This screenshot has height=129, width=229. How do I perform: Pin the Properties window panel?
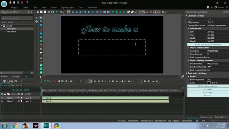pos(224,12)
